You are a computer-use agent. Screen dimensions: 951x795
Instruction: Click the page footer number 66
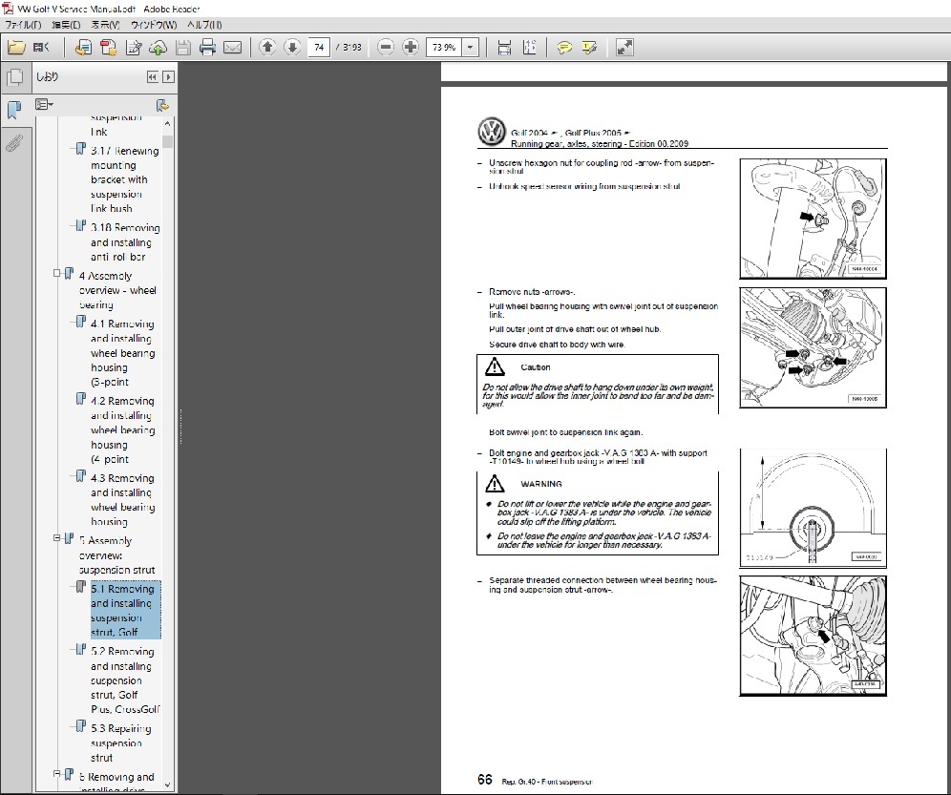[485, 779]
